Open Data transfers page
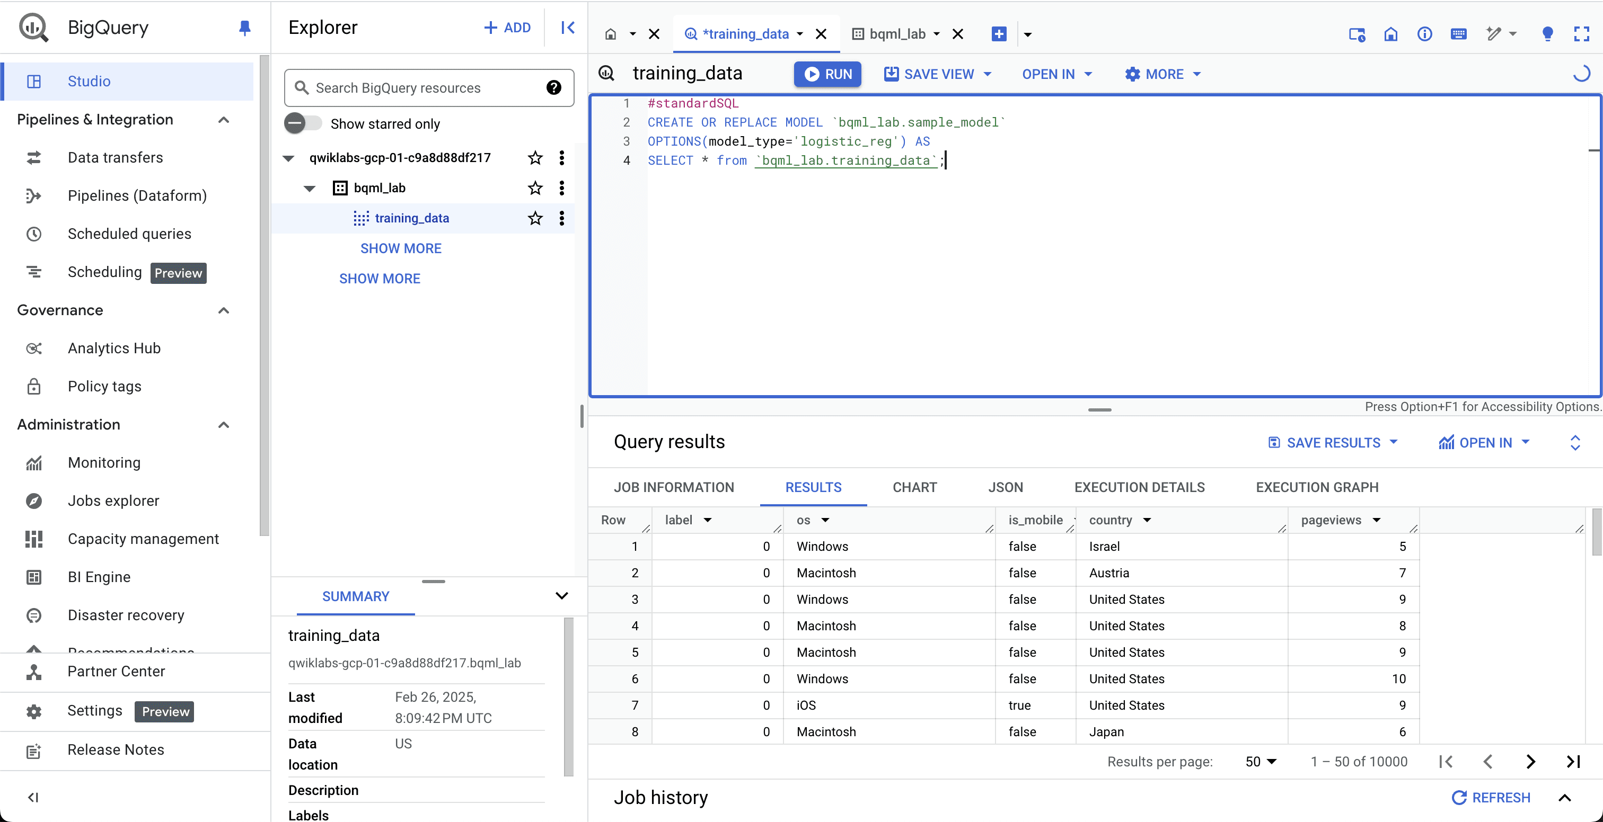 coord(115,157)
